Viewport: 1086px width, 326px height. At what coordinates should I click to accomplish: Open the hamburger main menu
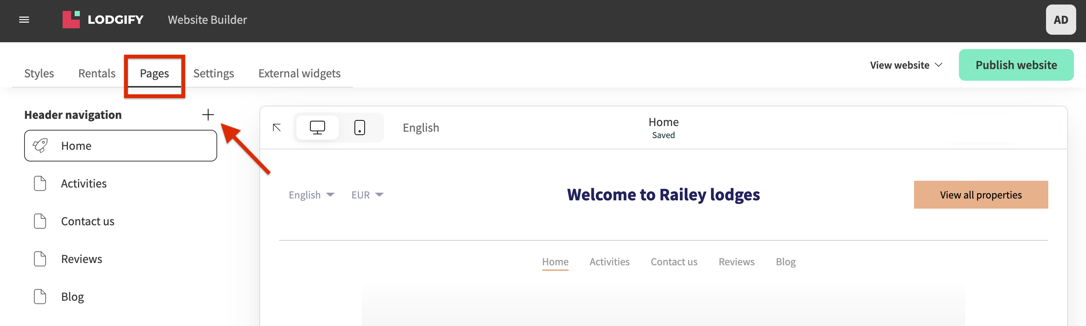pyautogui.click(x=24, y=20)
